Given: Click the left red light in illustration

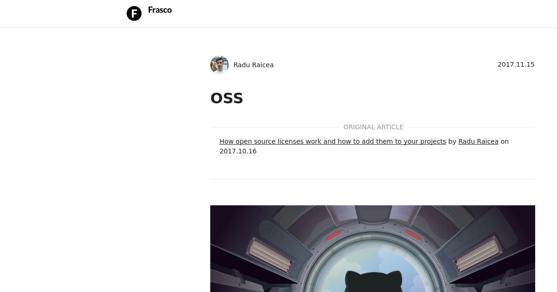Looking at the screenshot, I should click(334, 235).
